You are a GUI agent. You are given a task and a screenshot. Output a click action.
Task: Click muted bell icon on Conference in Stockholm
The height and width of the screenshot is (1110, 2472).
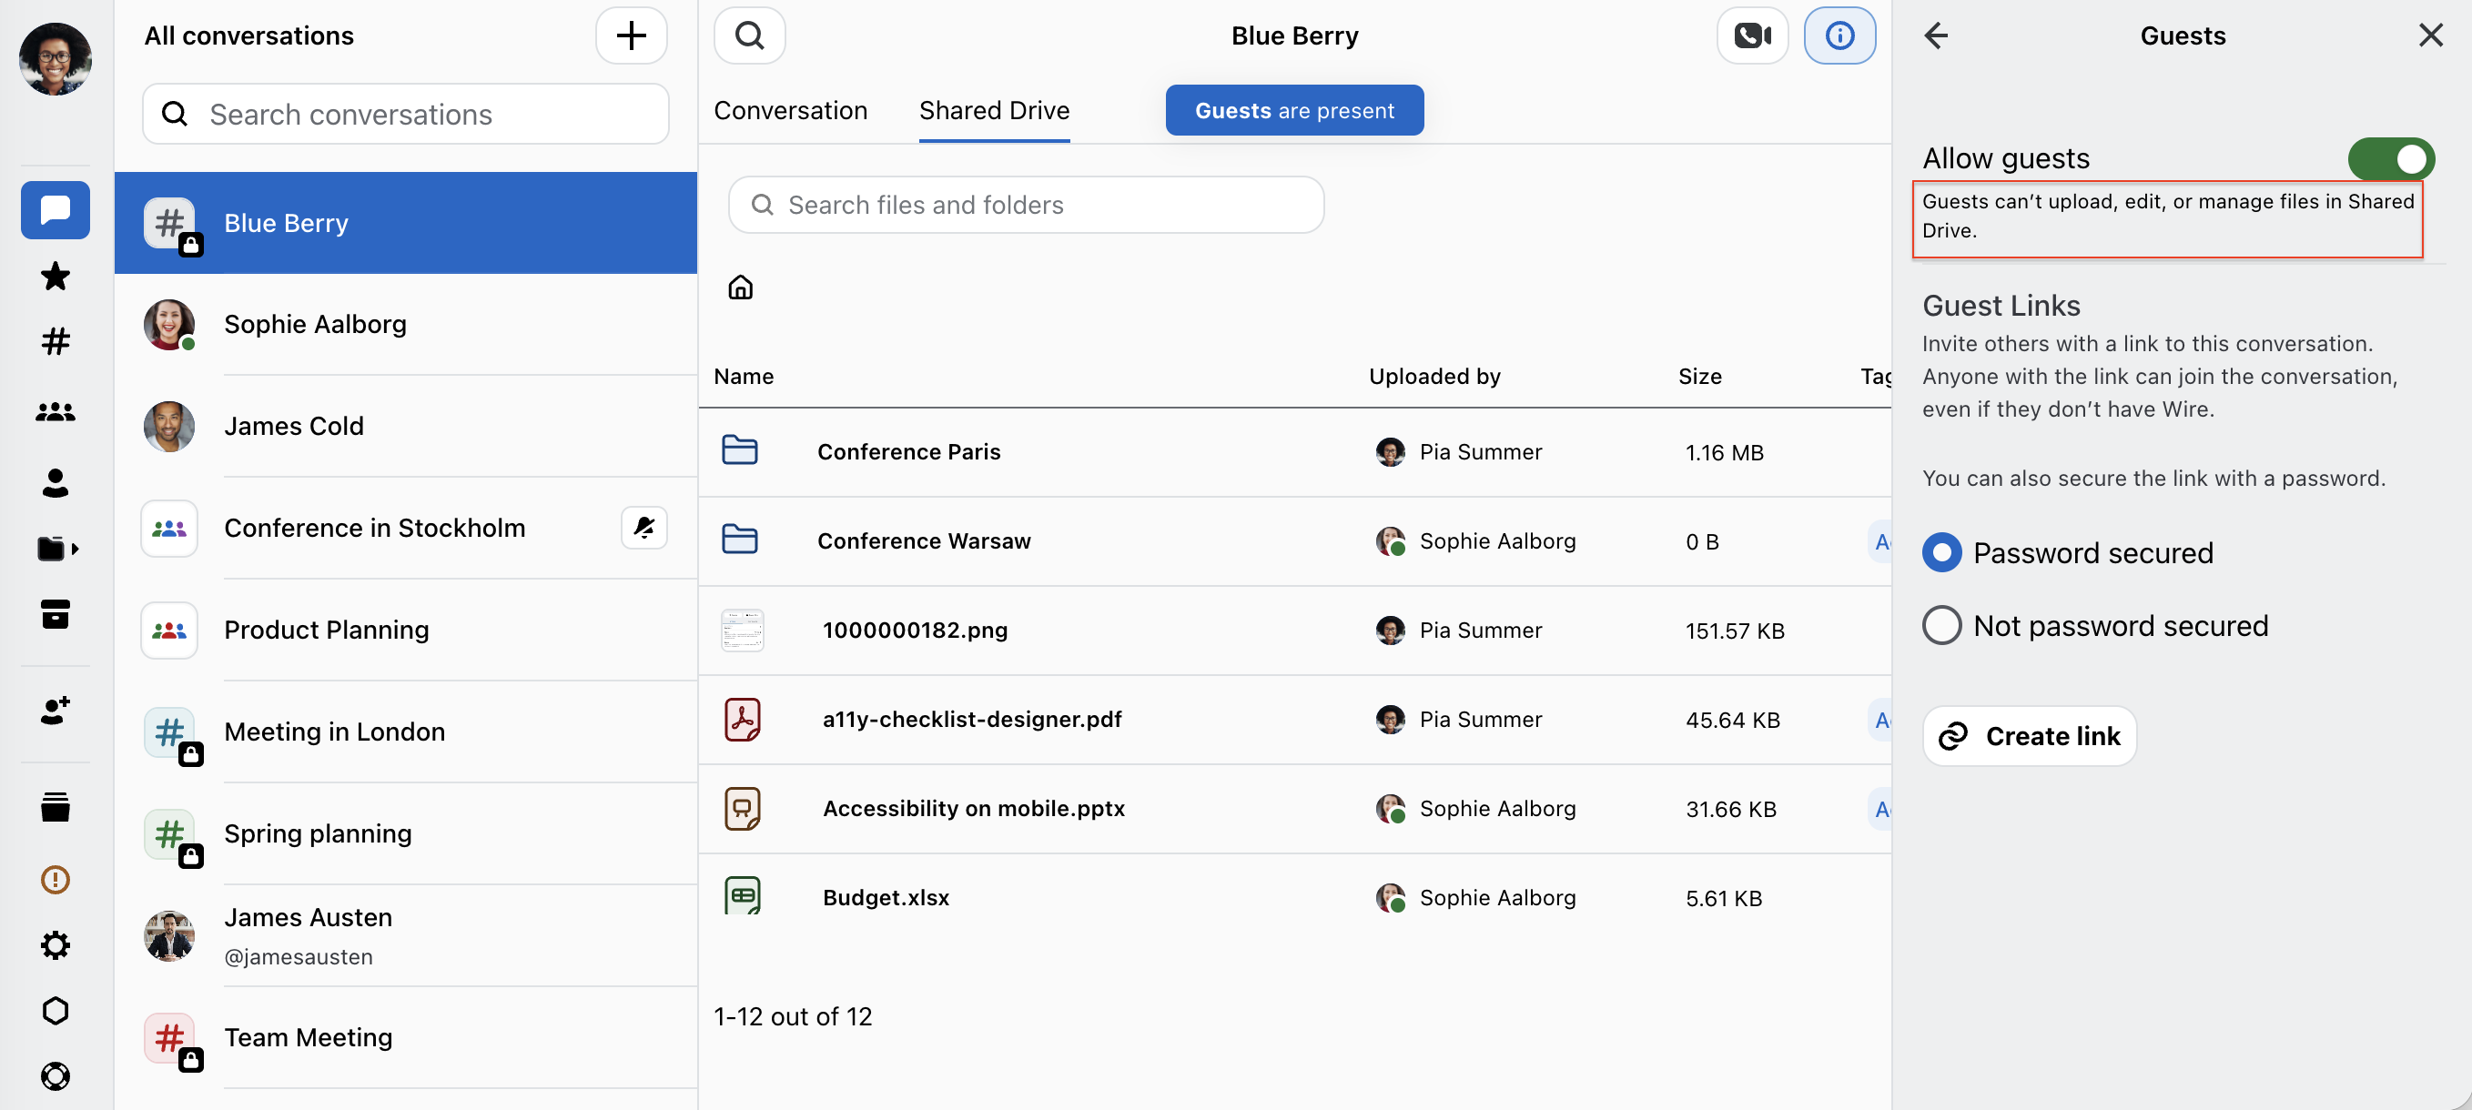[x=643, y=528]
